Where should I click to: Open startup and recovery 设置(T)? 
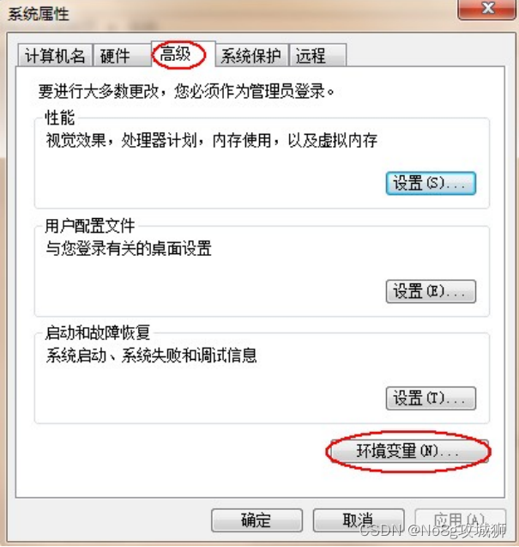[x=431, y=398]
